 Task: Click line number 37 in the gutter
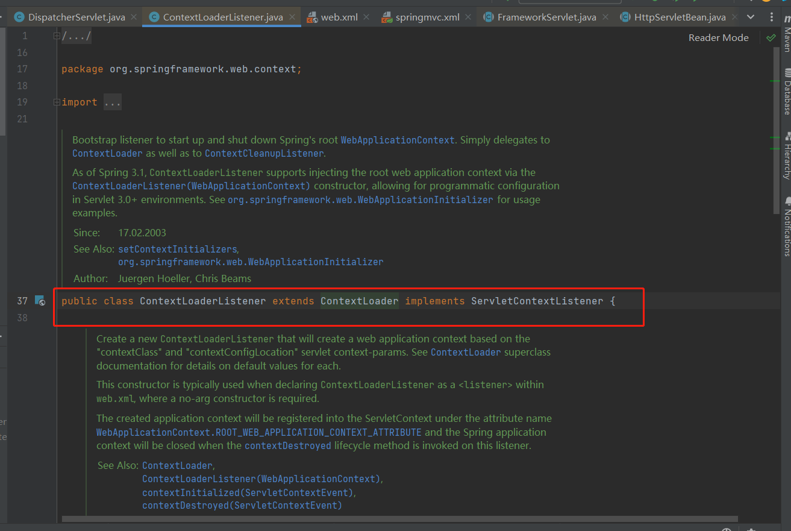tap(22, 301)
